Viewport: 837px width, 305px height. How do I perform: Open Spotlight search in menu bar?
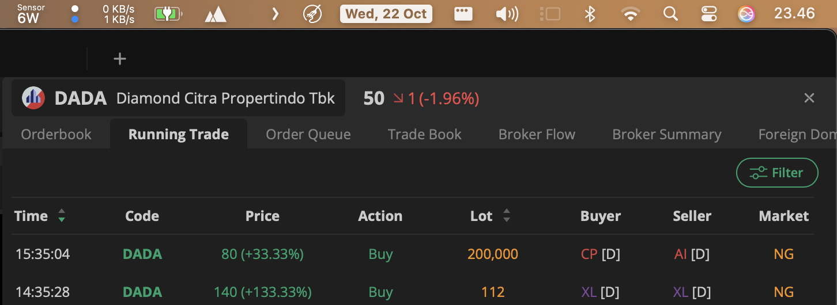(x=670, y=14)
